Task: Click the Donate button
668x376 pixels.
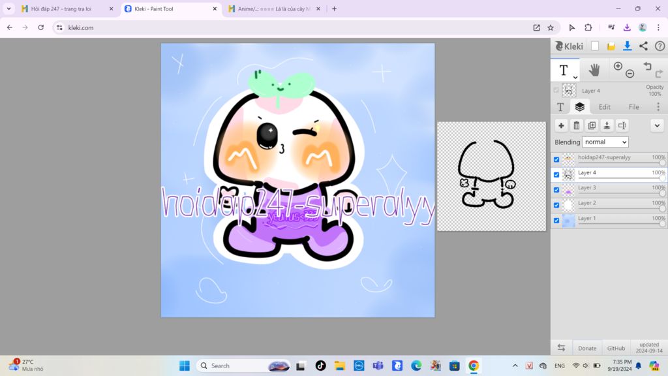Action: tap(587, 348)
